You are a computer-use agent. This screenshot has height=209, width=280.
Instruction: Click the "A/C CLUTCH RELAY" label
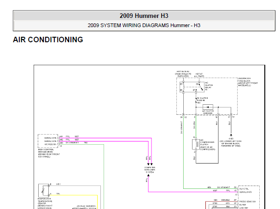(209, 86)
